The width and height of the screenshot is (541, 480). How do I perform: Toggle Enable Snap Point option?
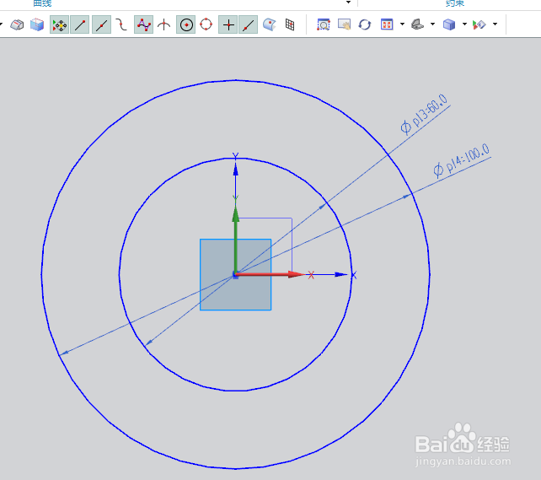tap(59, 24)
